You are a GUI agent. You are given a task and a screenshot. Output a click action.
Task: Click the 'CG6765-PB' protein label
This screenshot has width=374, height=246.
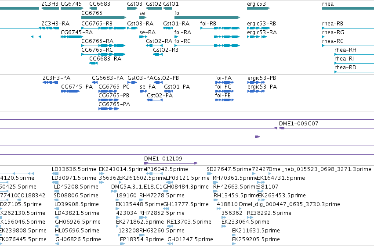114,96
